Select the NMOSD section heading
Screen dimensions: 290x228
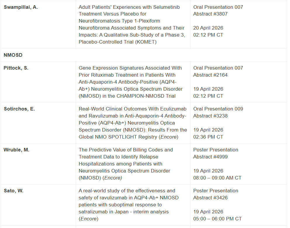(13, 55)
